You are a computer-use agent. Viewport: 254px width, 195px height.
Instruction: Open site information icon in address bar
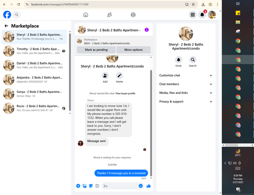(x=27, y=5)
